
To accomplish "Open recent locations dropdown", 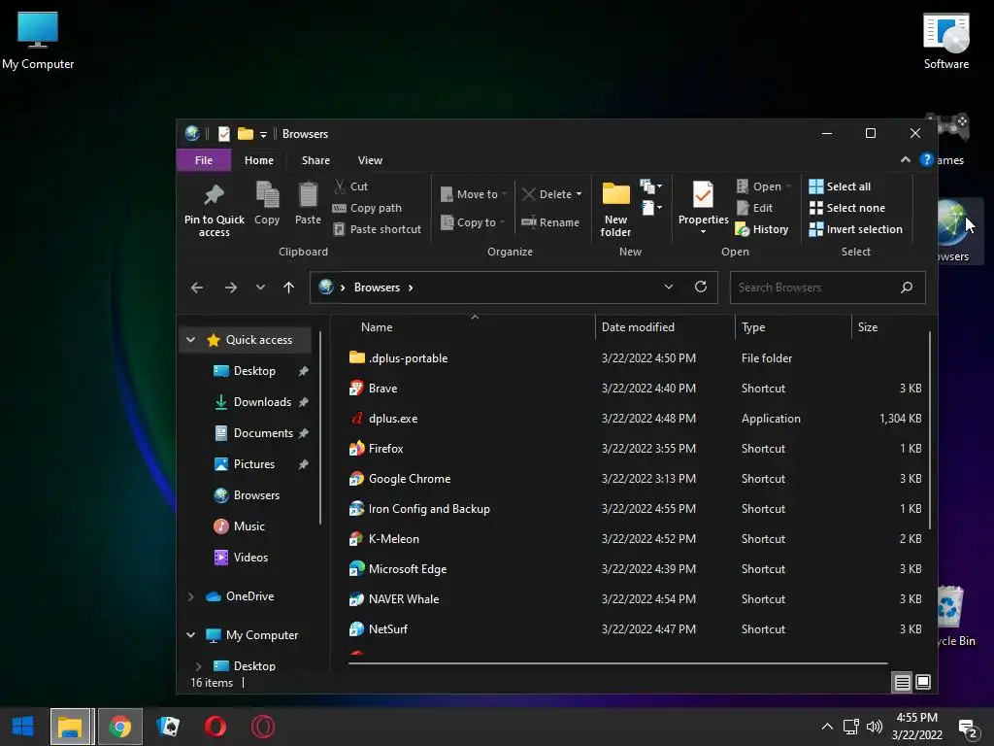I will [260, 288].
